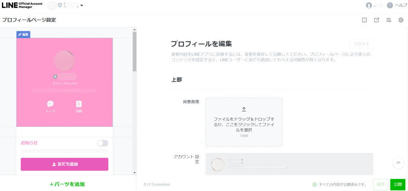Click the verified shield badge in the preview
The image size is (408, 191).
pos(55,77)
